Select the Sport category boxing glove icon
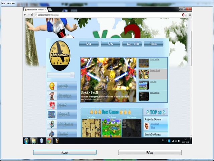The height and width of the screenshot is (161, 214). pos(52,105)
